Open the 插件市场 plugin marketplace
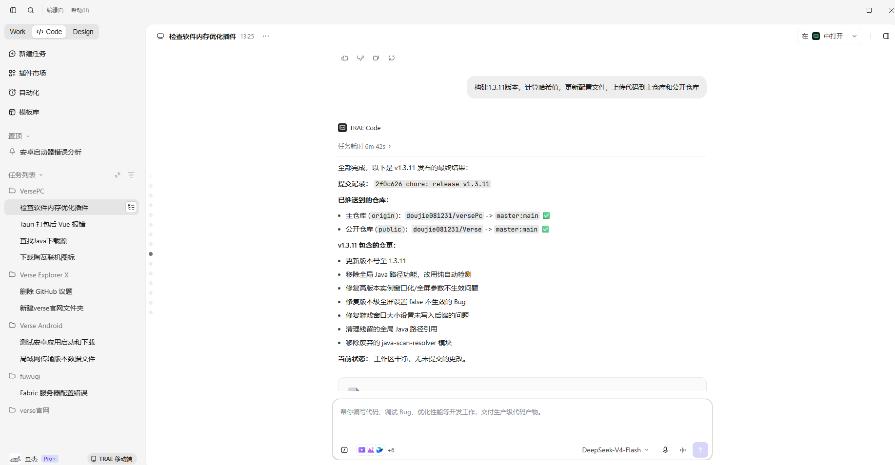Viewport: 895px width, 465px height. click(27, 73)
